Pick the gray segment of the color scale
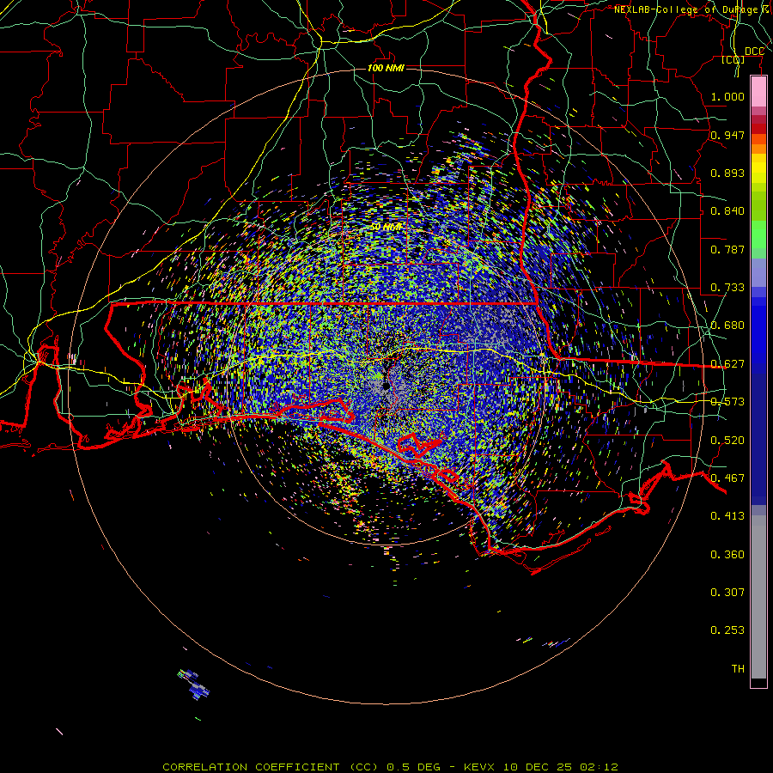This screenshot has height=773, width=773. tap(758, 597)
